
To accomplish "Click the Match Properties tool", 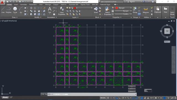I will (107, 11).
